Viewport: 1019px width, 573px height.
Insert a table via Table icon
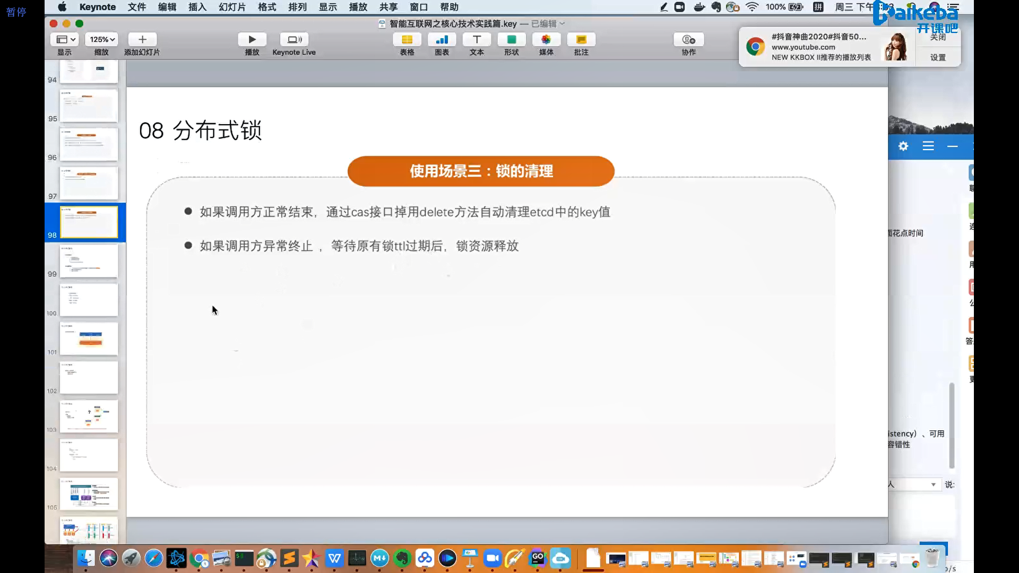coord(407,40)
